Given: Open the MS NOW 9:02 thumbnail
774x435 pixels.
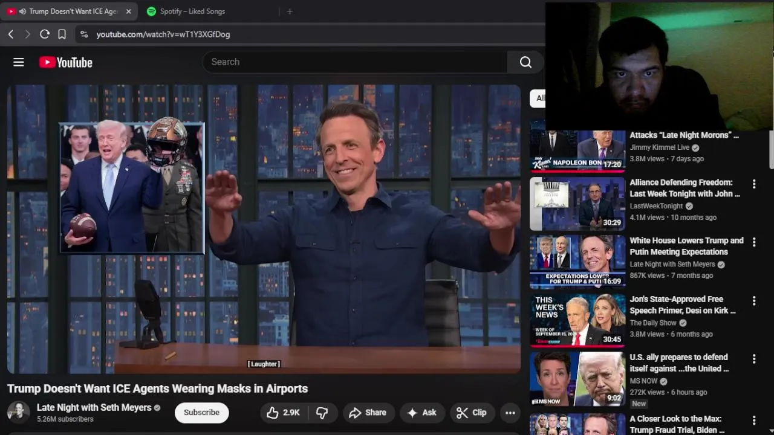Looking at the screenshot, I should pyautogui.click(x=577, y=379).
